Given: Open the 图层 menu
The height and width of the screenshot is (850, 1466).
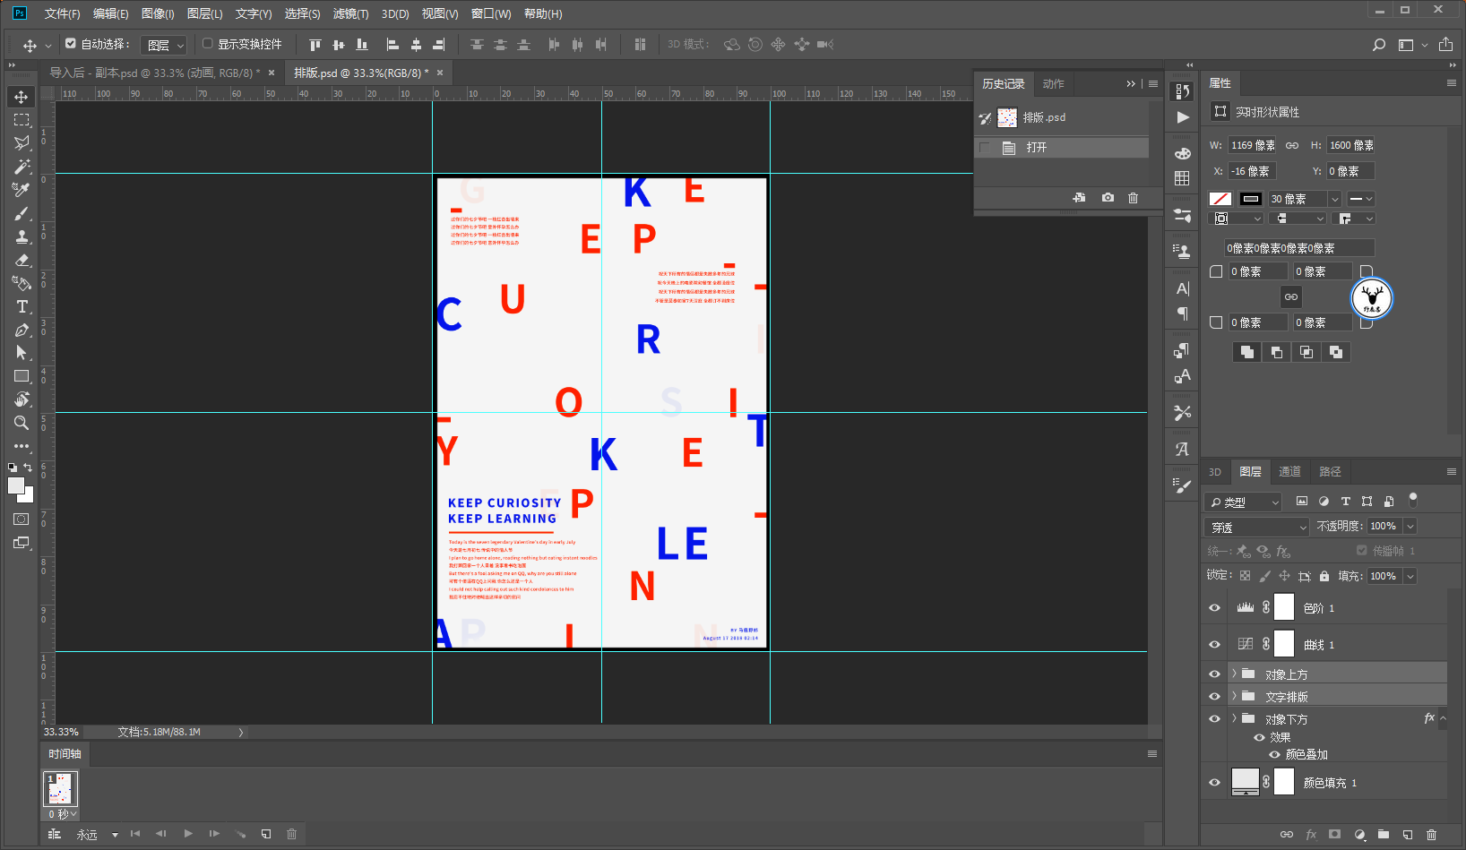Looking at the screenshot, I should [205, 13].
